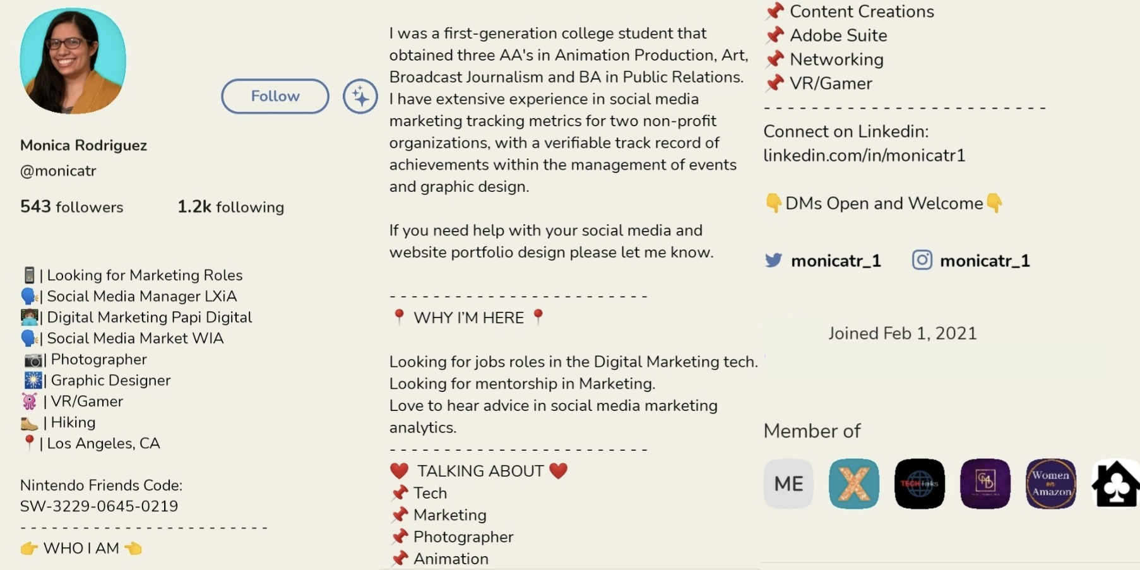Viewport: 1140px width, 570px height.
Task: Open the Women on Amazon club
Action: (x=1050, y=484)
